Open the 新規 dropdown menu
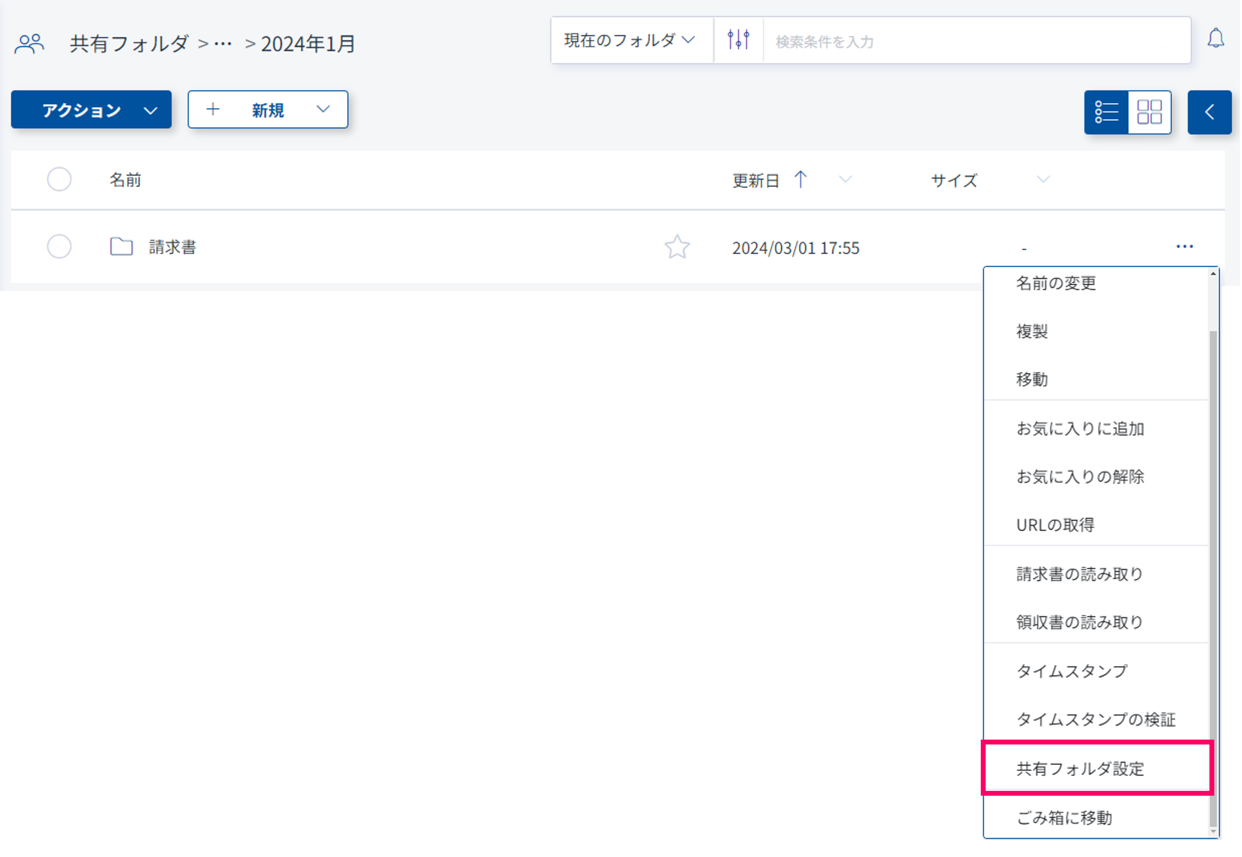1242x857 pixels. pyautogui.click(x=268, y=110)
